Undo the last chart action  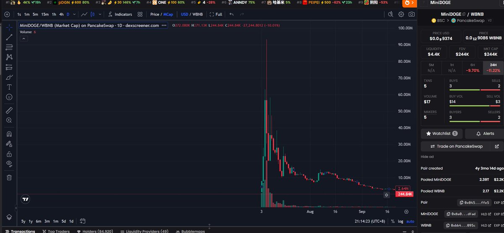pyautogui.click(x=231, y=14)
